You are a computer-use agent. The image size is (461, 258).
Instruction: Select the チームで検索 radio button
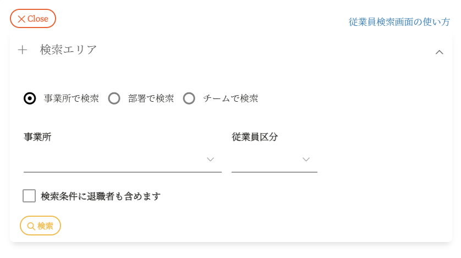pos(189,98)
